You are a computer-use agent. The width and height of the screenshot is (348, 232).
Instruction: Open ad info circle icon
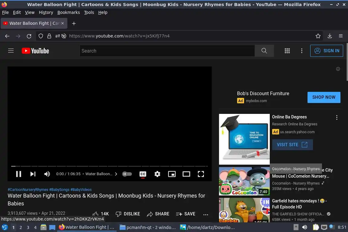(338, 69)
